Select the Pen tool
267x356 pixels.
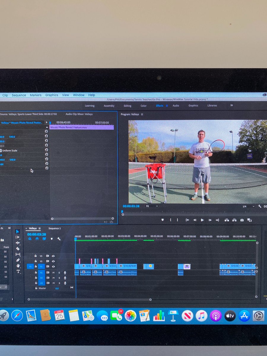click(18, 260)
